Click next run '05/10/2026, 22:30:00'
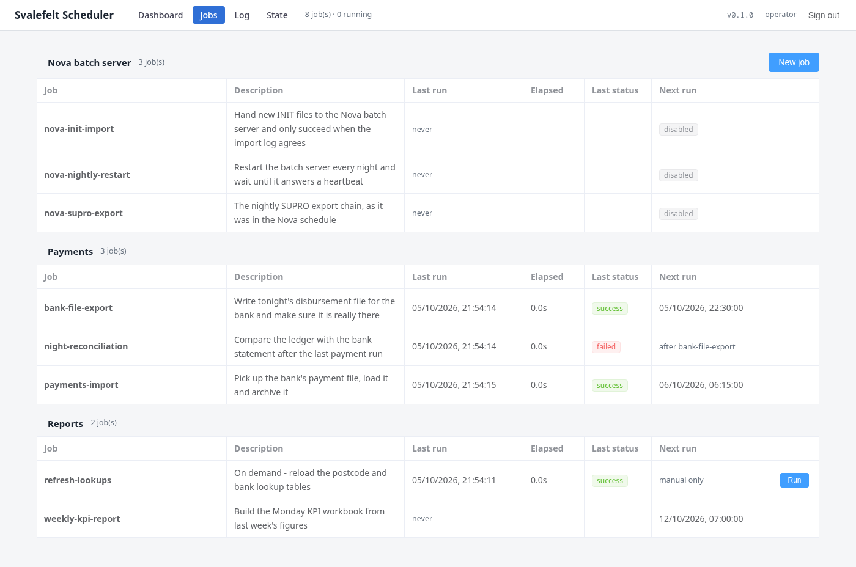 [701, 308]
